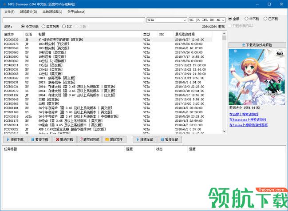Select game row PCSE00349
Screen dimensions: 288x211
click(x=107, y=48)
